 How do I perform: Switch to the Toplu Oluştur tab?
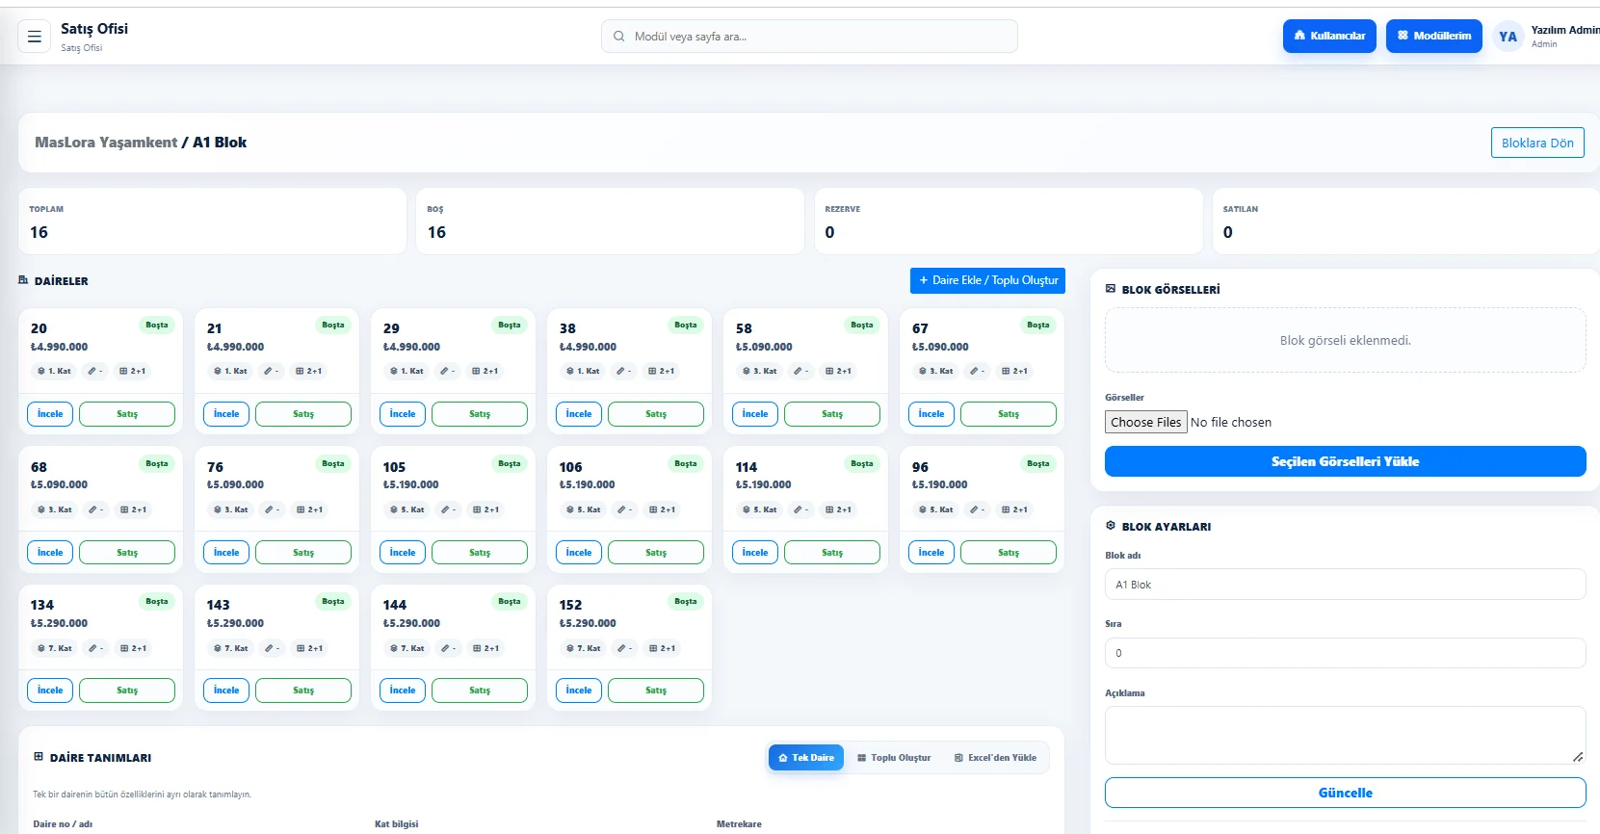pos(894,758)
